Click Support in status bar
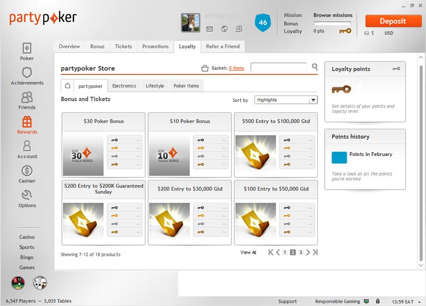Viewport: 426px width, 306px height. 288,301
